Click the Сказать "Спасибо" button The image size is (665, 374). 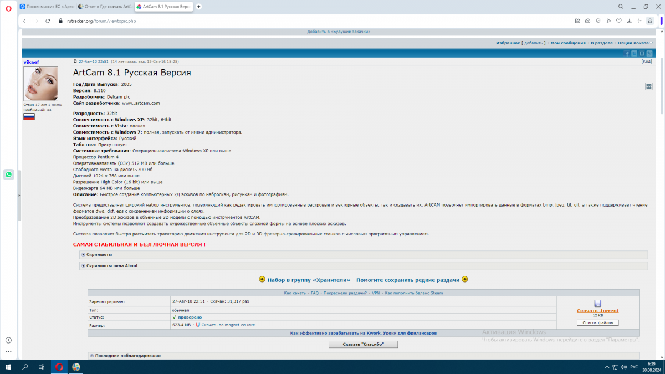(x=363, y=344)
